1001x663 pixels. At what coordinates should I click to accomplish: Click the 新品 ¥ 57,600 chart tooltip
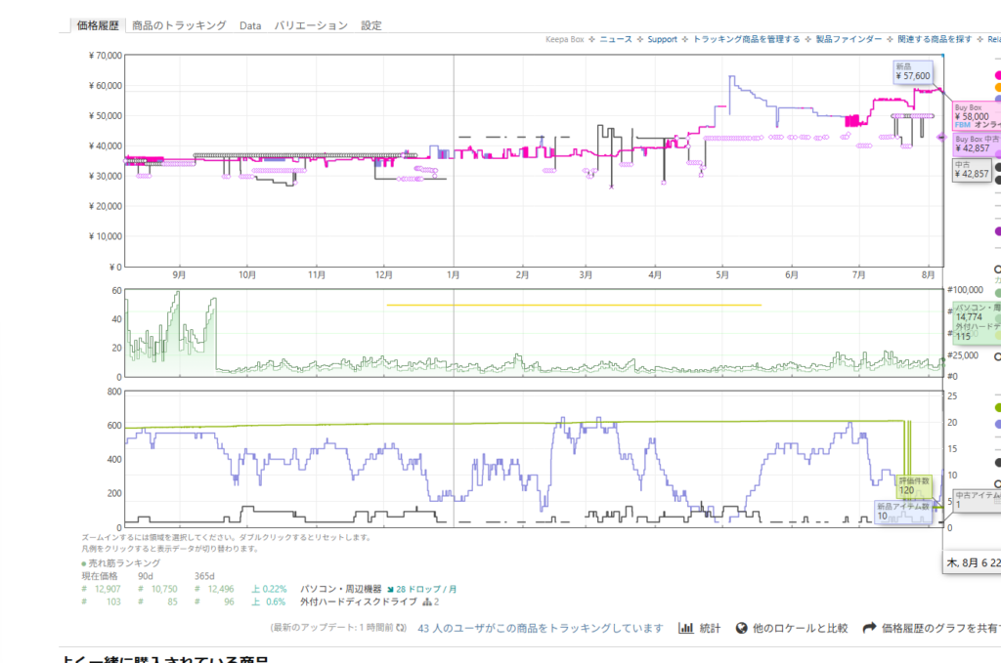pos(913,72)
